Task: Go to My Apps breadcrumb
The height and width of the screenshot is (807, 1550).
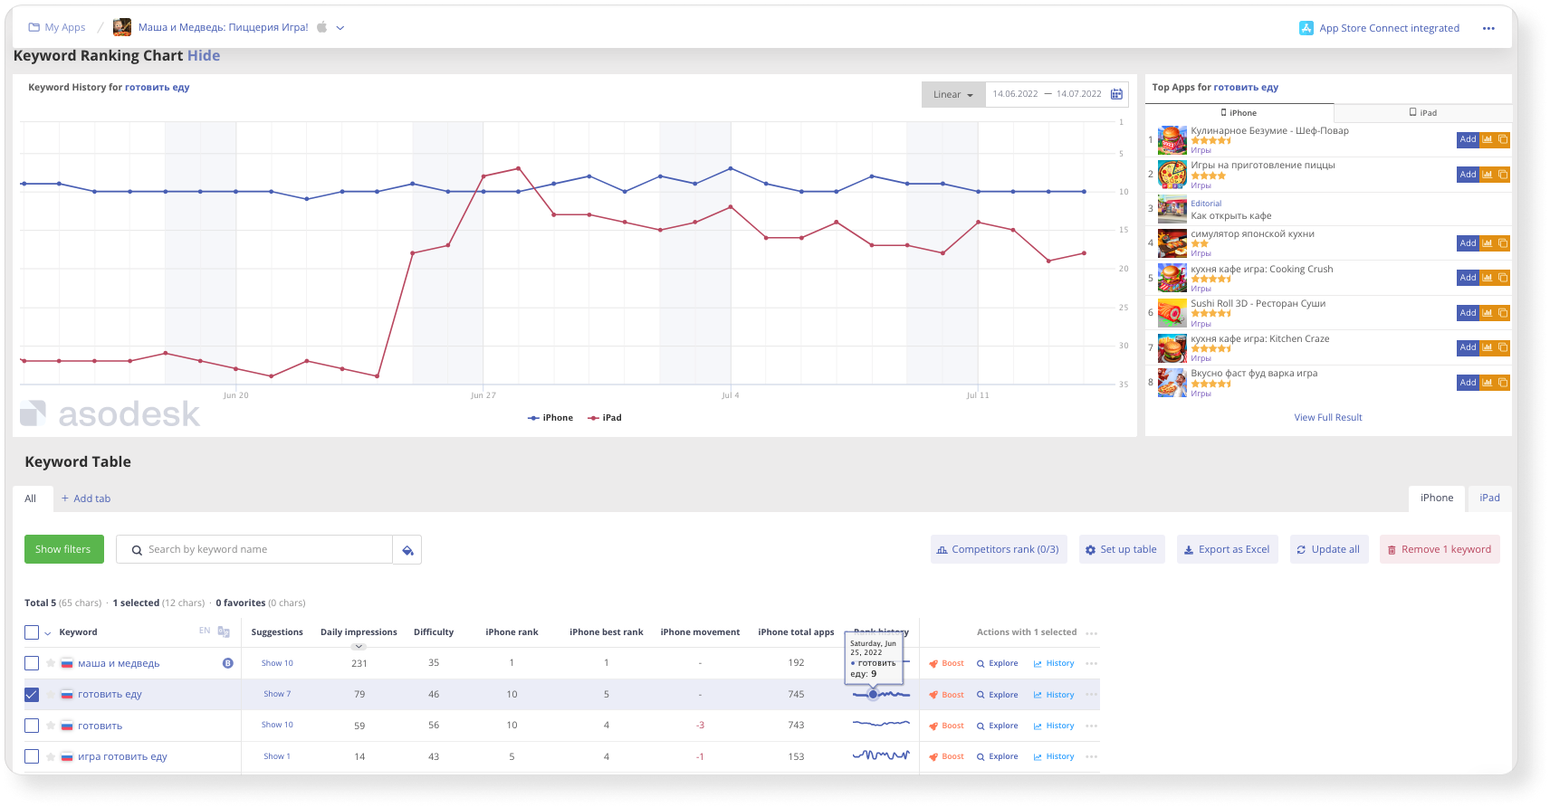Action: (57, 27)
